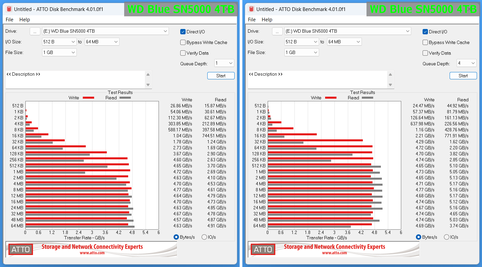Click the drive browse "..." button in right window
Screen dimensions: 482x267
[277, 31]
